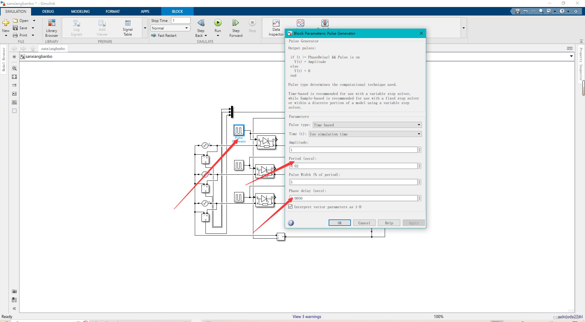Click the Area rectangle palette icon

click(14, 111)
